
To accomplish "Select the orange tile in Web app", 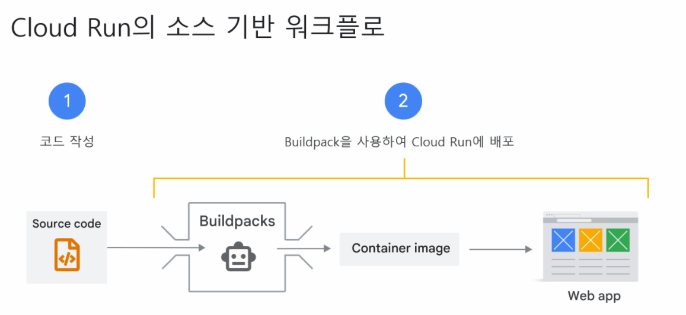I will click(x=591, y=240).
